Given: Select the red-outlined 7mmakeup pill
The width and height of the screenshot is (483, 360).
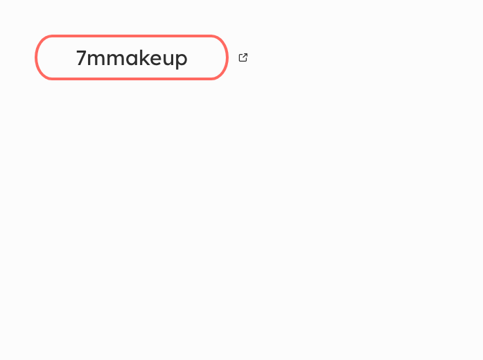Looking at the screenshot, I should (132, 57).
